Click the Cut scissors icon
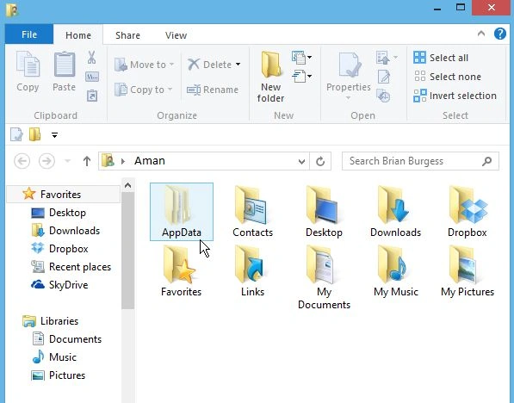This screenshot has width=514, height=403. tap(92, 58)
